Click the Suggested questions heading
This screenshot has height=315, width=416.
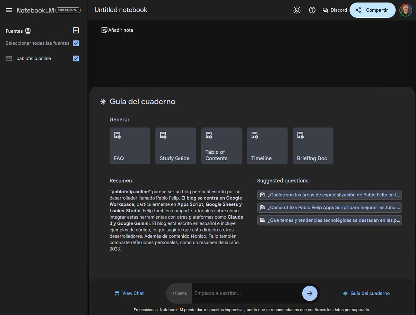click(x=283, y=181)
